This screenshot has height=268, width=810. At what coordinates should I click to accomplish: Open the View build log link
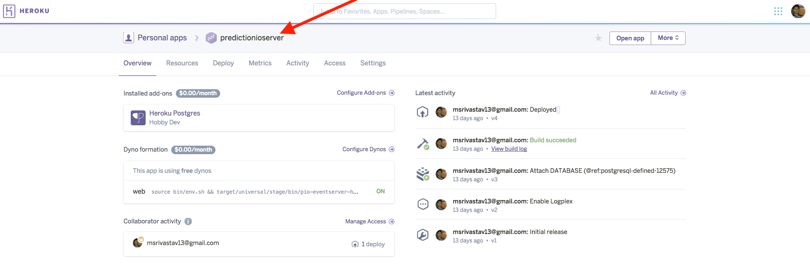click(509, 149)
